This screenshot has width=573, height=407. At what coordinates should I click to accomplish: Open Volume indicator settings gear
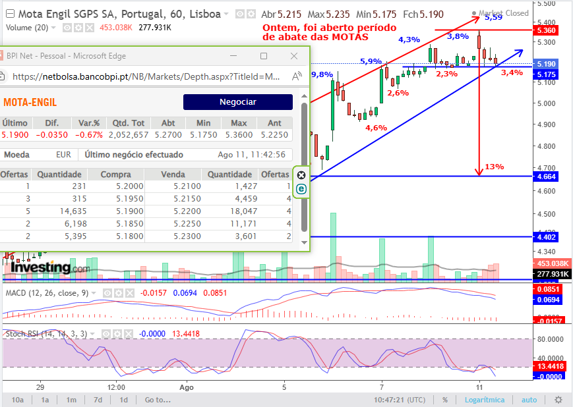pos(78,28)
